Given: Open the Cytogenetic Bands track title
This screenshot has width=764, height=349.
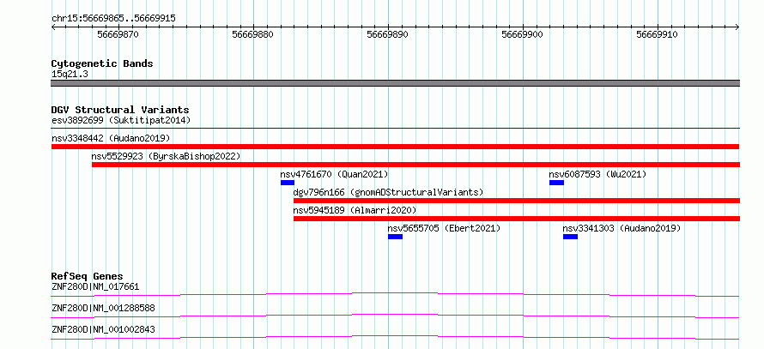Looking at the screenshot, I should tap(102, 63).
